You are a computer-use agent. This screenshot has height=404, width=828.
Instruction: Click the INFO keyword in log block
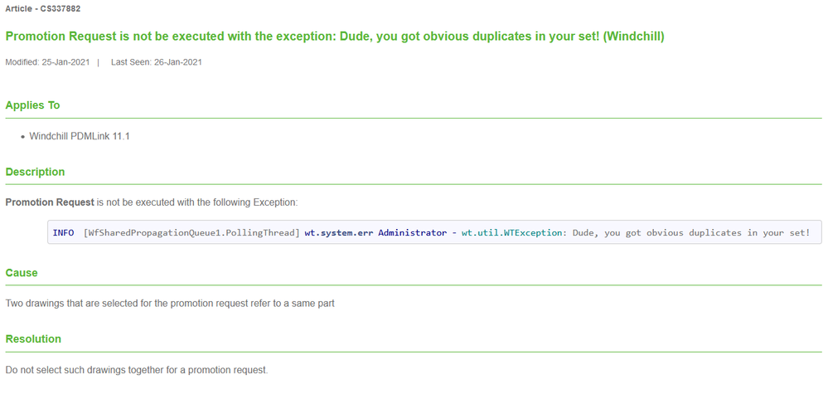pyautogui.click(x=63, y=233)
